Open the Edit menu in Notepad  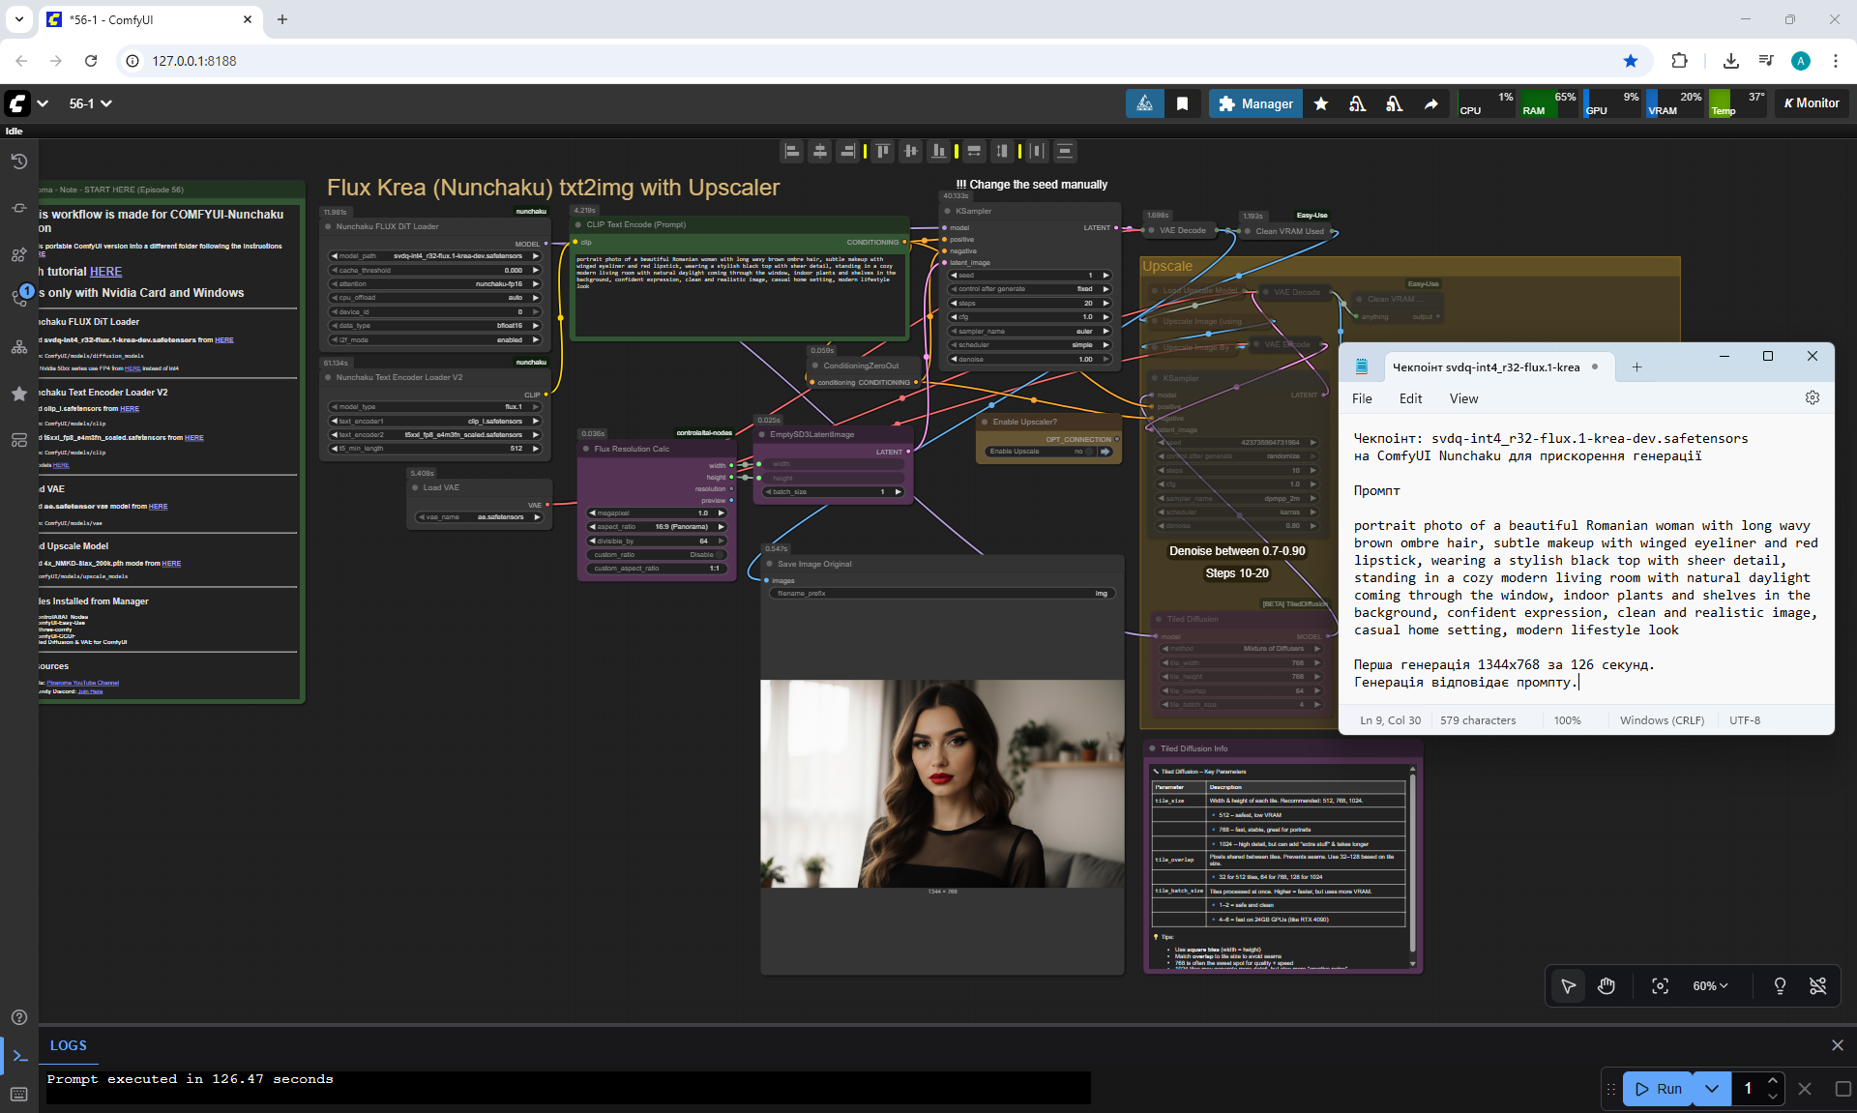(x=1410, y=398)
